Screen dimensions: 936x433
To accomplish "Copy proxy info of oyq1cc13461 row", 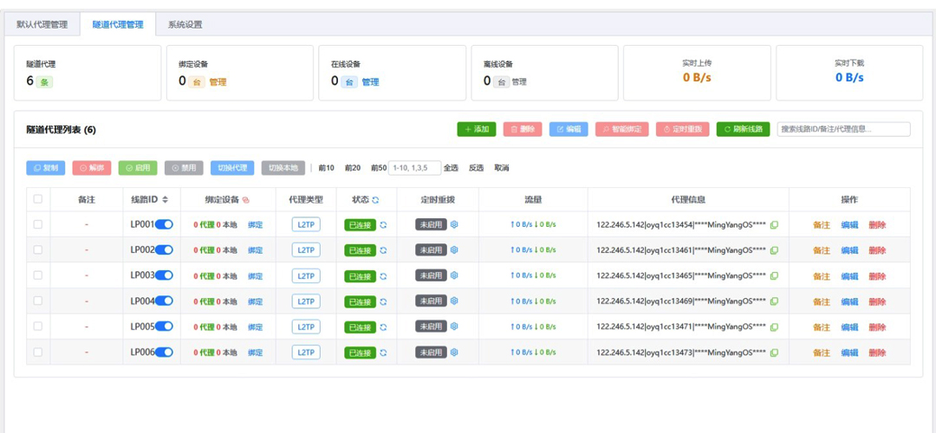I will pos(774,250).
